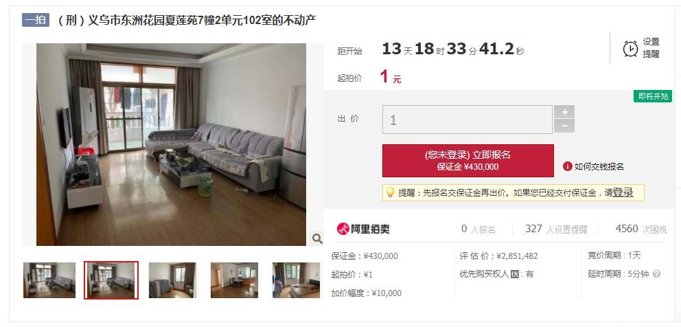Select the fourth thumbnail of dining area
The image size is (681, 327).
pyautogui.click(x=235, y=280)
